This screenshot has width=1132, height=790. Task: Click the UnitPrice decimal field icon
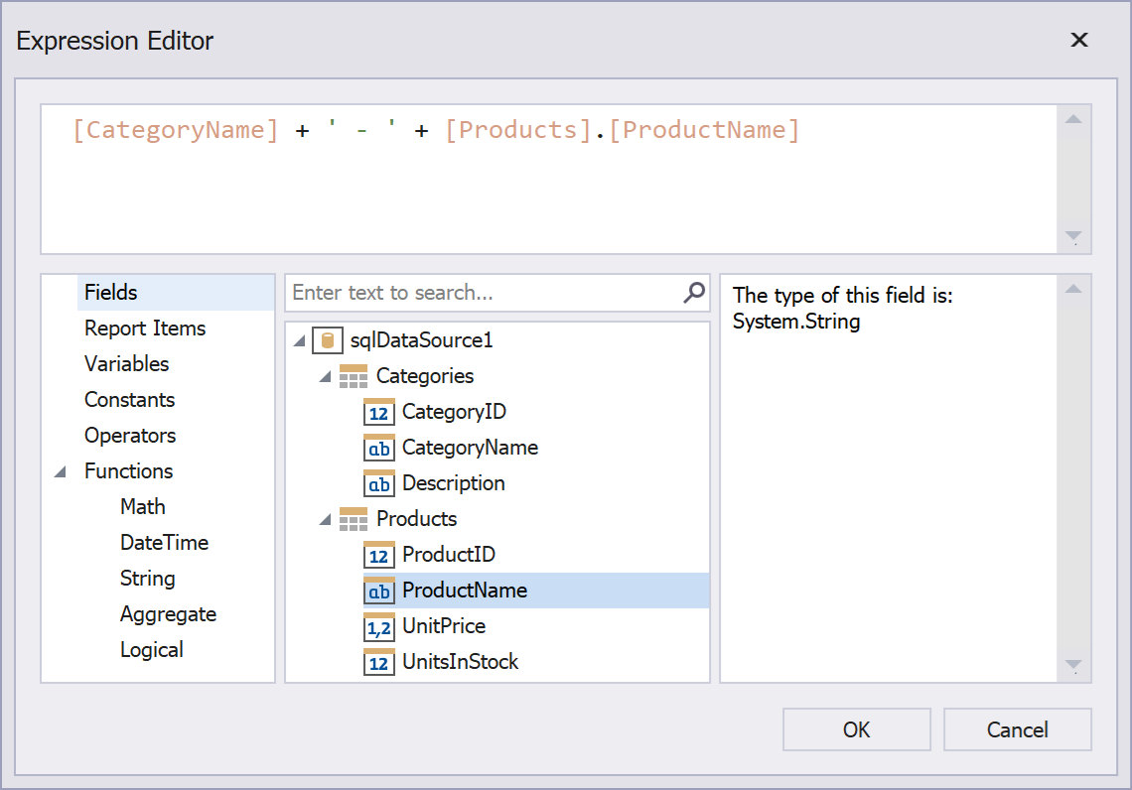[378, 626]
